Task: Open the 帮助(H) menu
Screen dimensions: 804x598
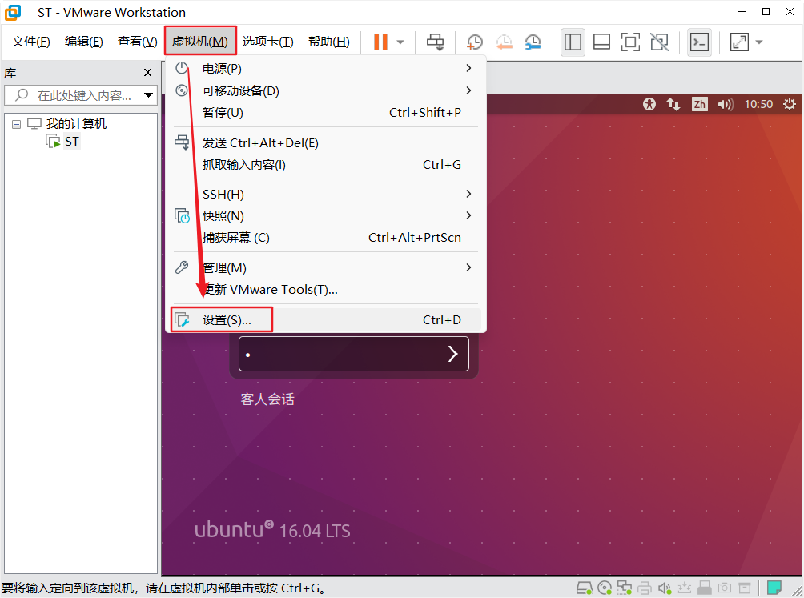Action: (328, 42)
